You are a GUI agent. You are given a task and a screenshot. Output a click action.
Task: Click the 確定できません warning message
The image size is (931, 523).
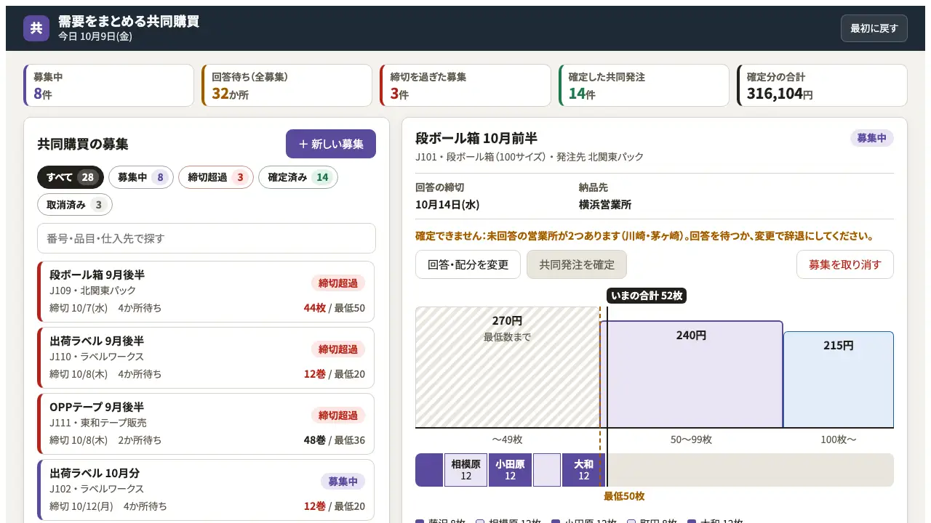pos(644,236)
